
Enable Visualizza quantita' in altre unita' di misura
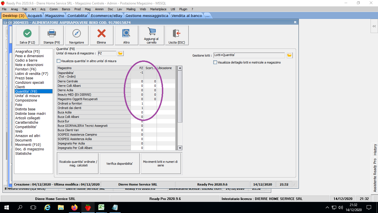click(x=58, y=61)
